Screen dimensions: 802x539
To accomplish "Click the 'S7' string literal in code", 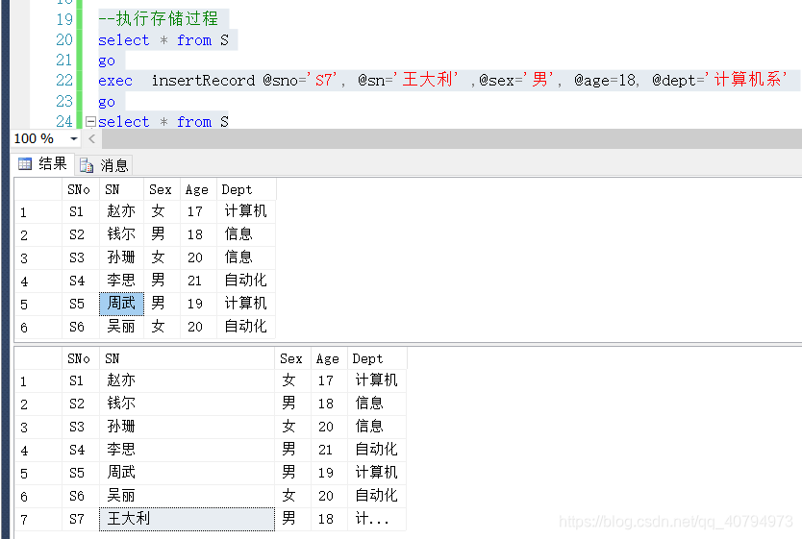I will [322, 80].
